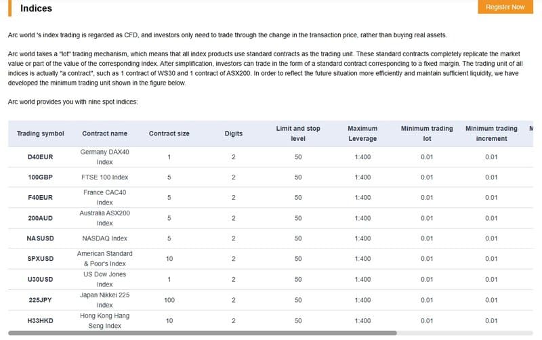Screen dimensions: 542x340
Task: Select the Contract name column header
Action: 104,133
